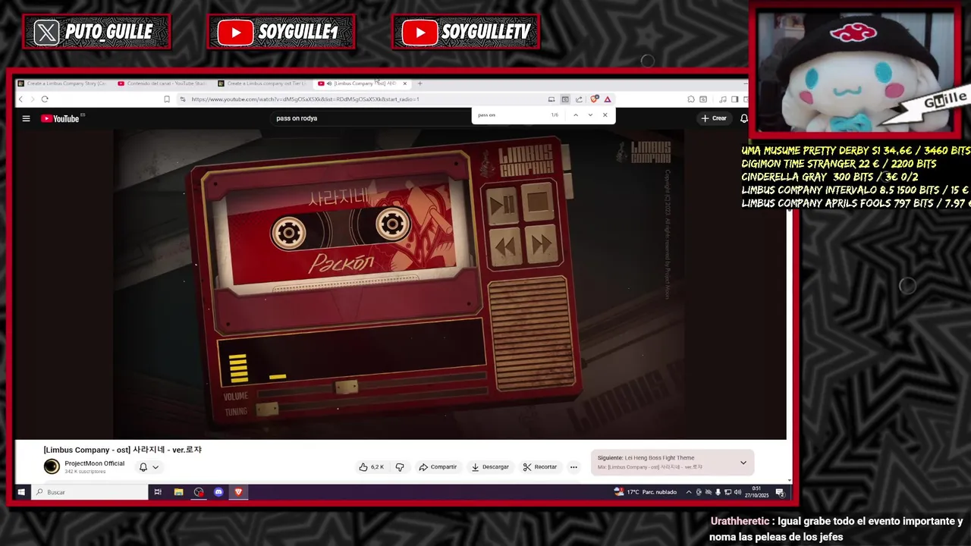This screenshot has width=971, height=546.
Task: Go back in the browser
Action: [21, 99]
